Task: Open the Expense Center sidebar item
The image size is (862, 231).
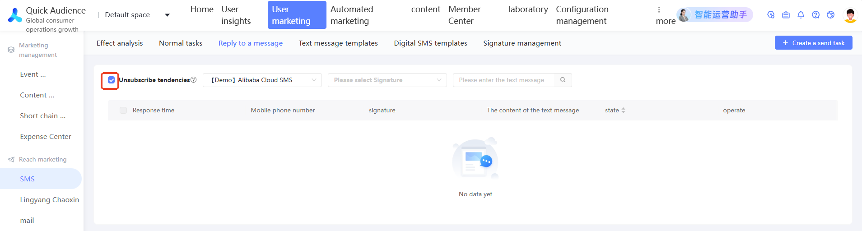Action: click(46, 137)
